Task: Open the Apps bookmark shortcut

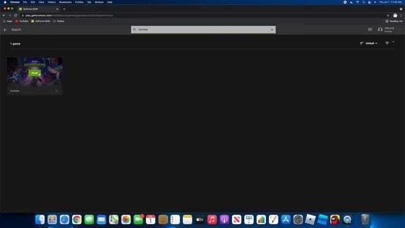Action: coord(8,21)
